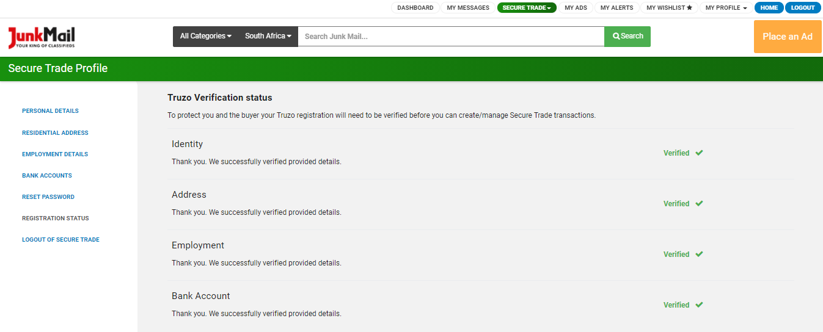Expand the Secure Trade menu
823x332 pixels.
pyautogui.click(x=527, y=8)
